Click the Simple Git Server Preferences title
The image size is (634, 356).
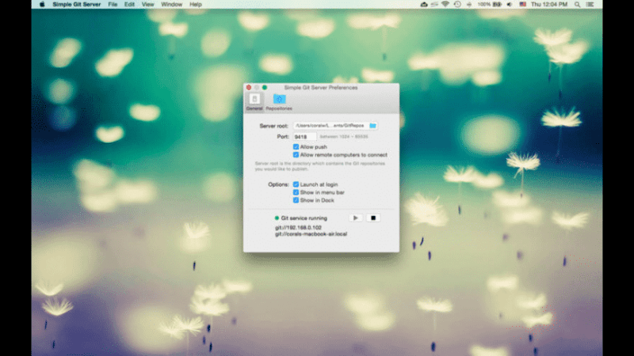pyautogui.click(x=321, y=88)
